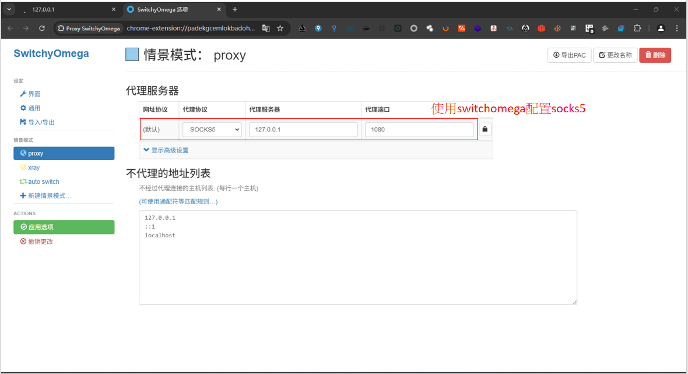
Task: Open the tab search dropdown arrow
Action: click(x=9, y=9)
